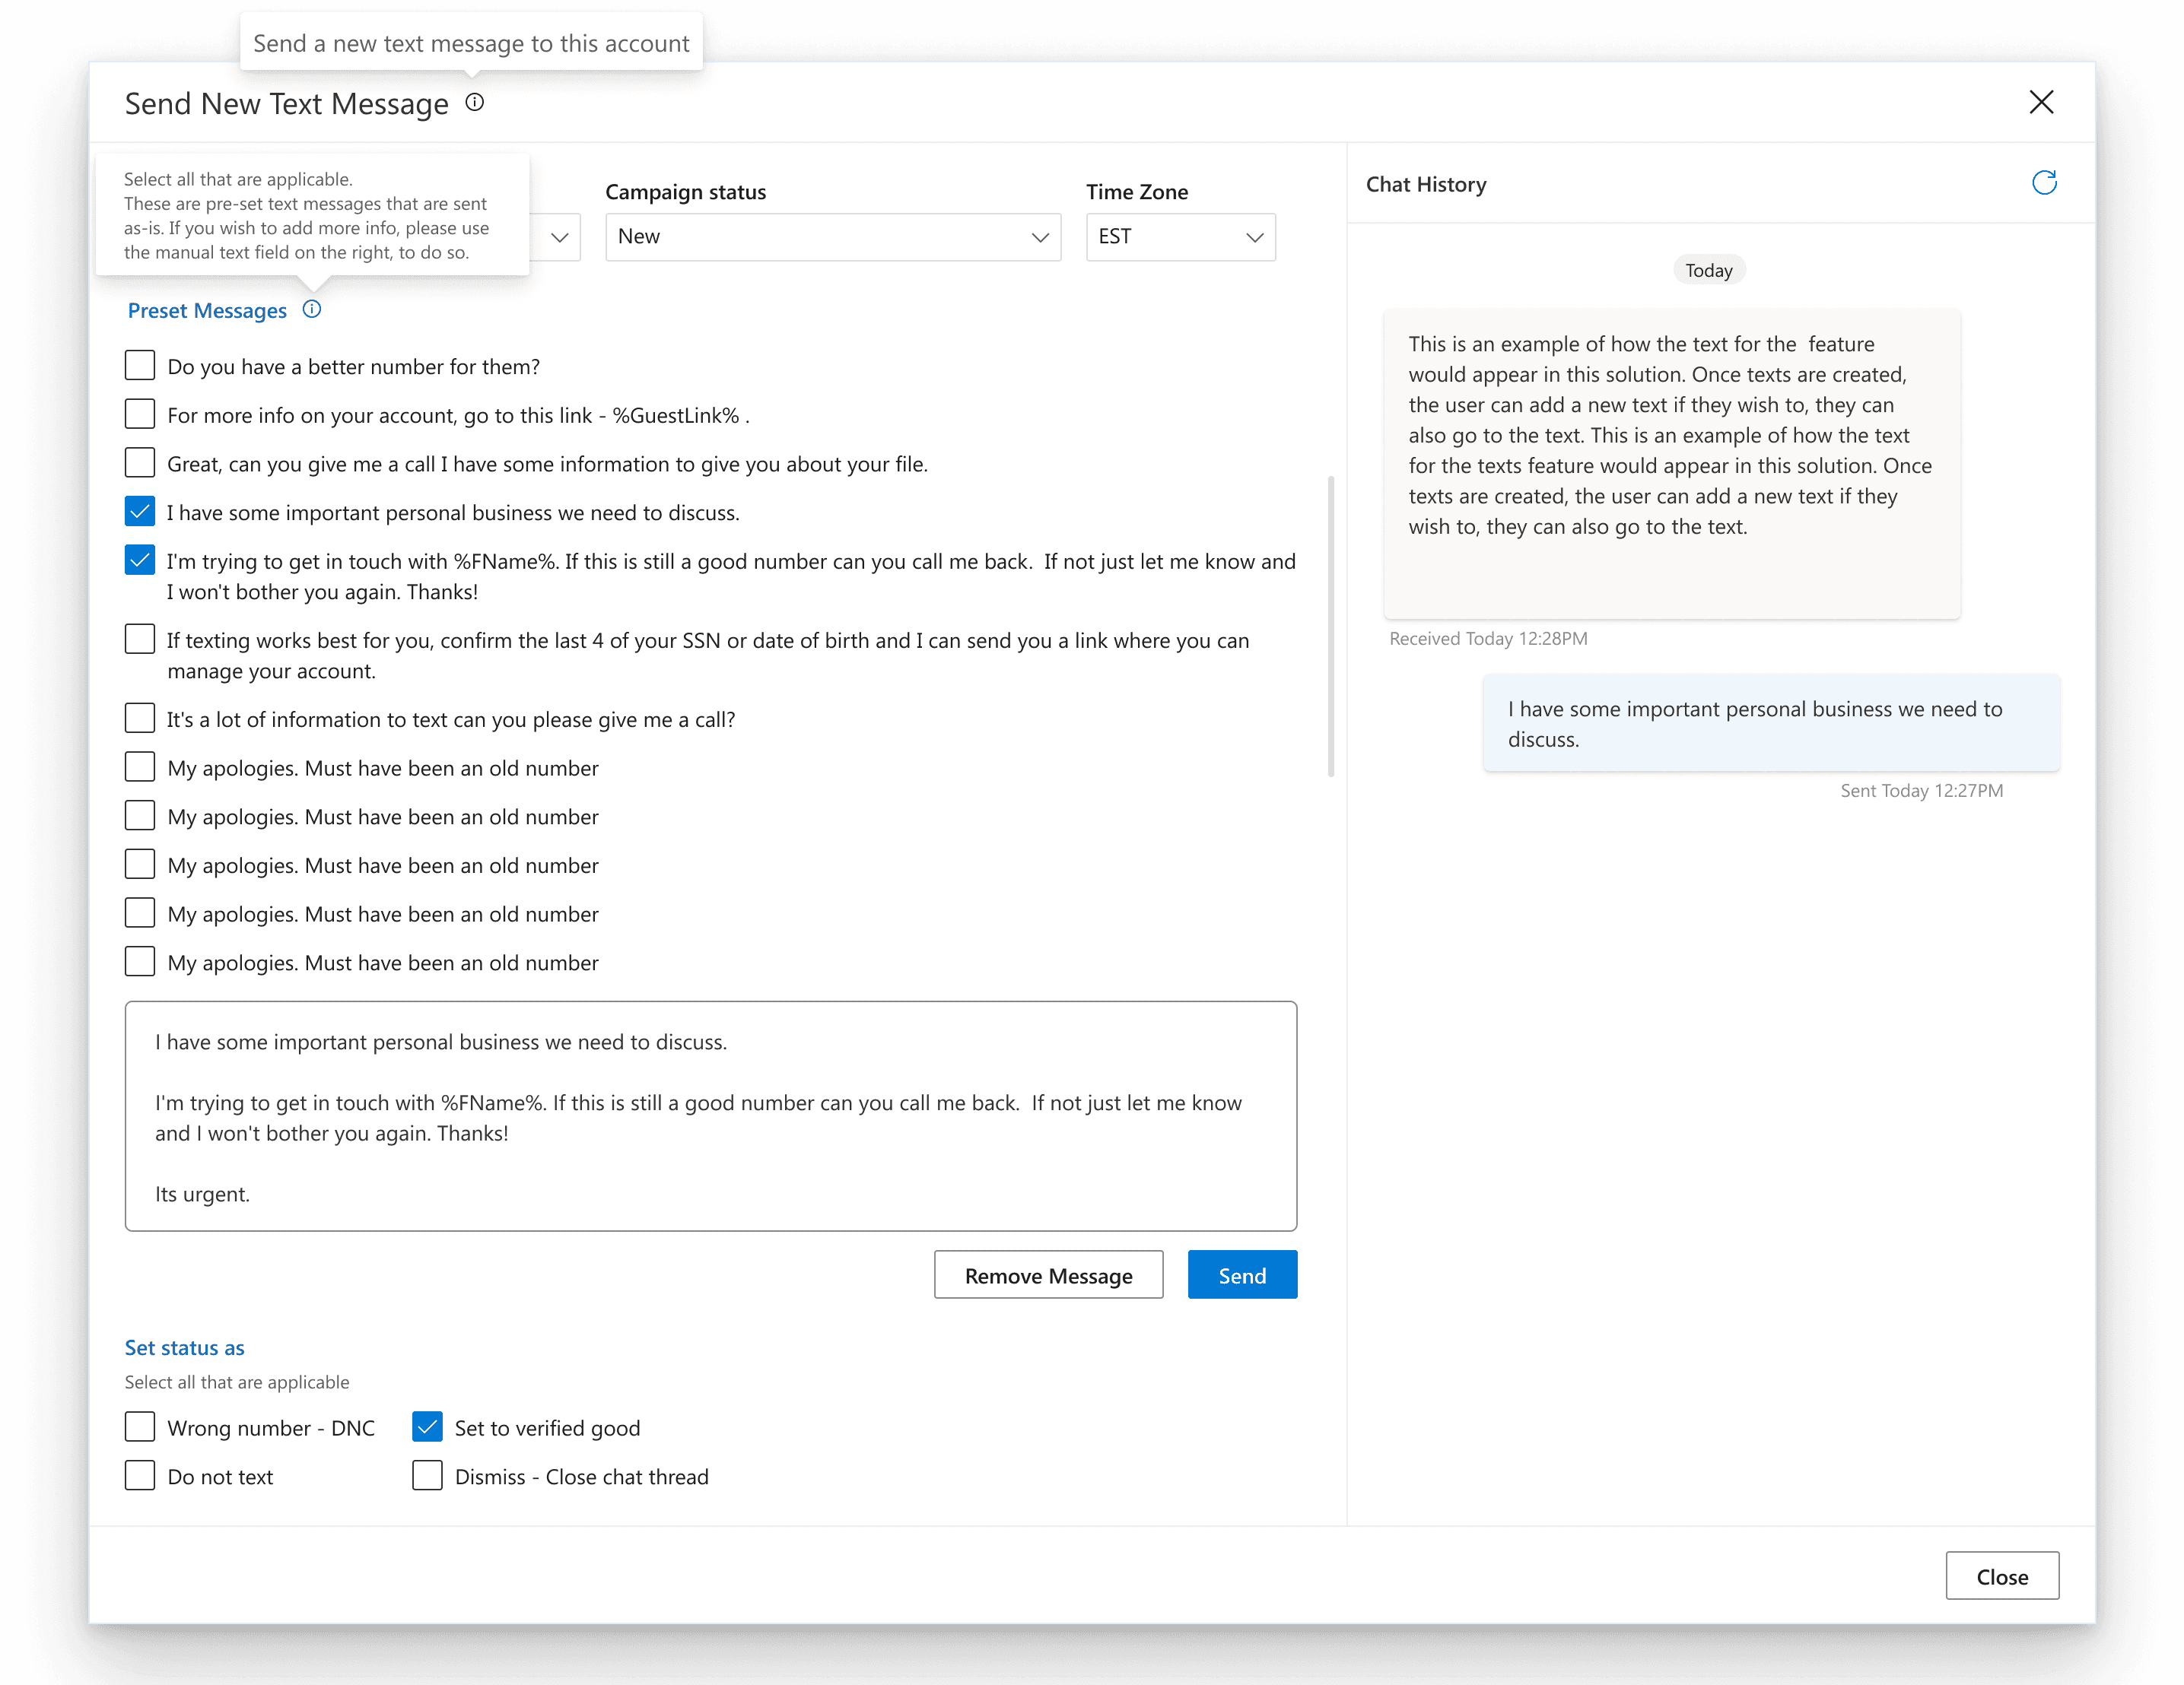Uncheck Set to verified good
Screen dimensions: 2184x1685
pyautogui.click(x=427, y=1427)
